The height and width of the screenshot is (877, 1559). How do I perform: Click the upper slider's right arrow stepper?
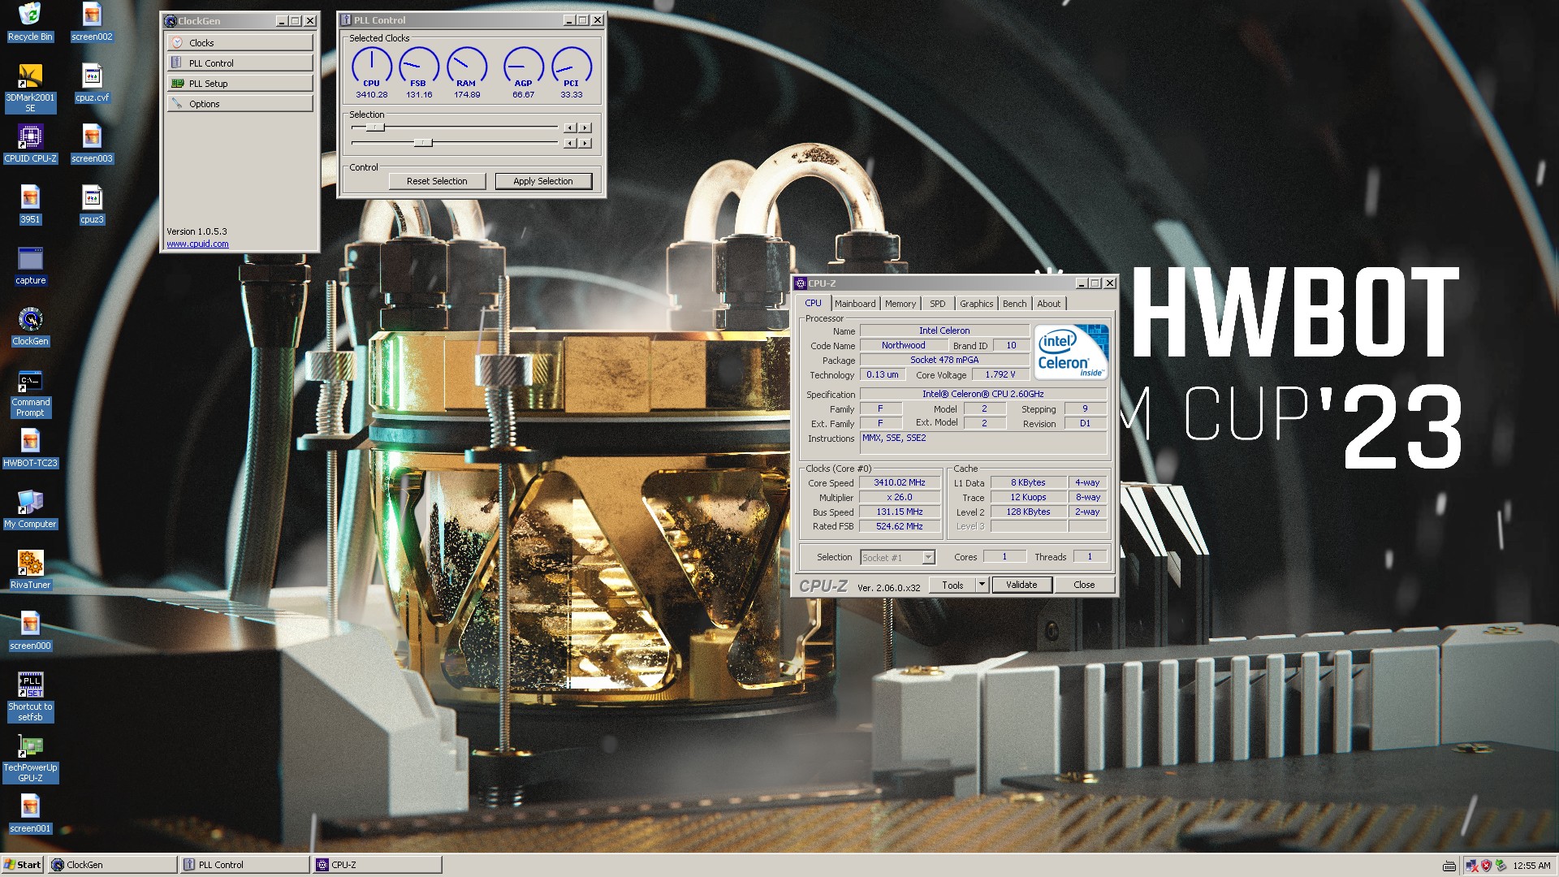tap(585, 127)
